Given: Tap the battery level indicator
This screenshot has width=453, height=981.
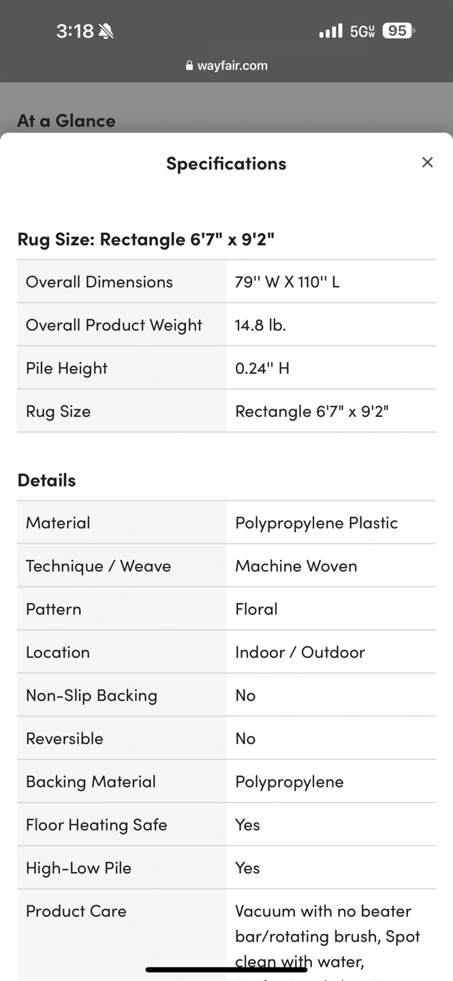Looking at the screenshot, I should pyautogui.click(x=398, y=31).
